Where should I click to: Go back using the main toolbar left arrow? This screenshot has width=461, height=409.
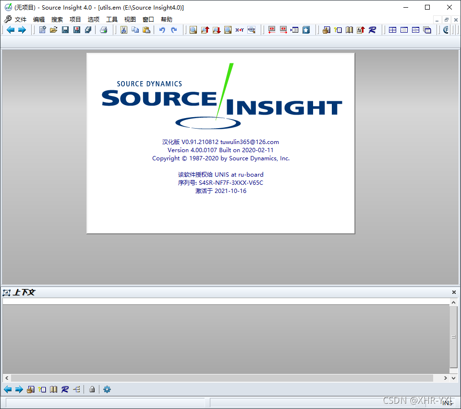pos(11,30)
